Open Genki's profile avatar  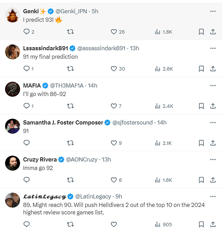coord(13,15)
